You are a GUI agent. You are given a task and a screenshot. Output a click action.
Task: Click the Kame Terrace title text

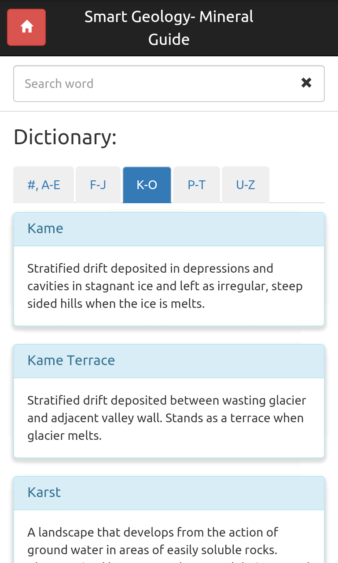coord(71,360)
